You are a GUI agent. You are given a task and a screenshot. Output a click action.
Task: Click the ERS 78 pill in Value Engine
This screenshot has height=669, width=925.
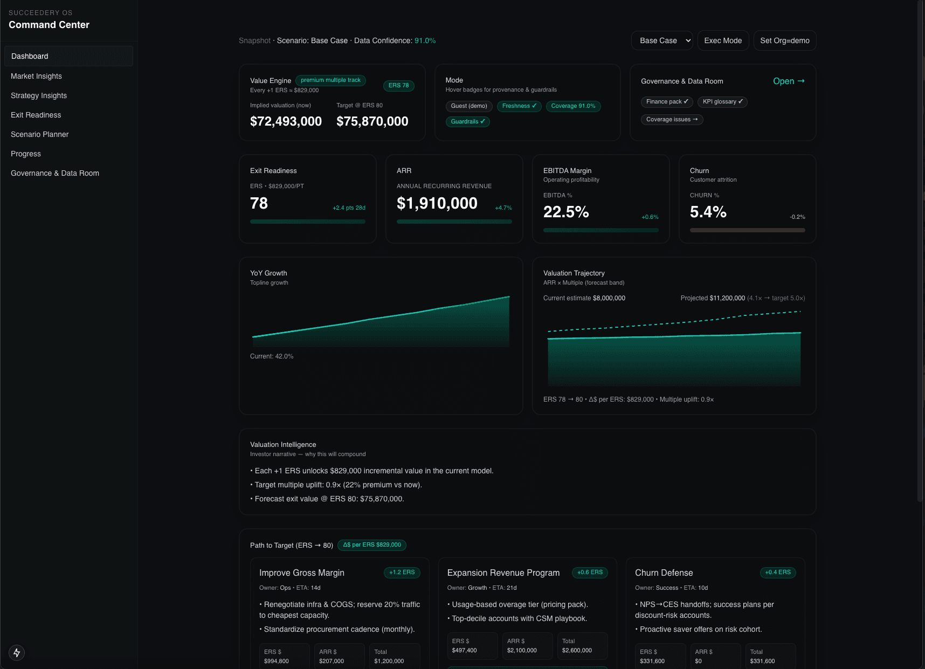click(398, 86)
